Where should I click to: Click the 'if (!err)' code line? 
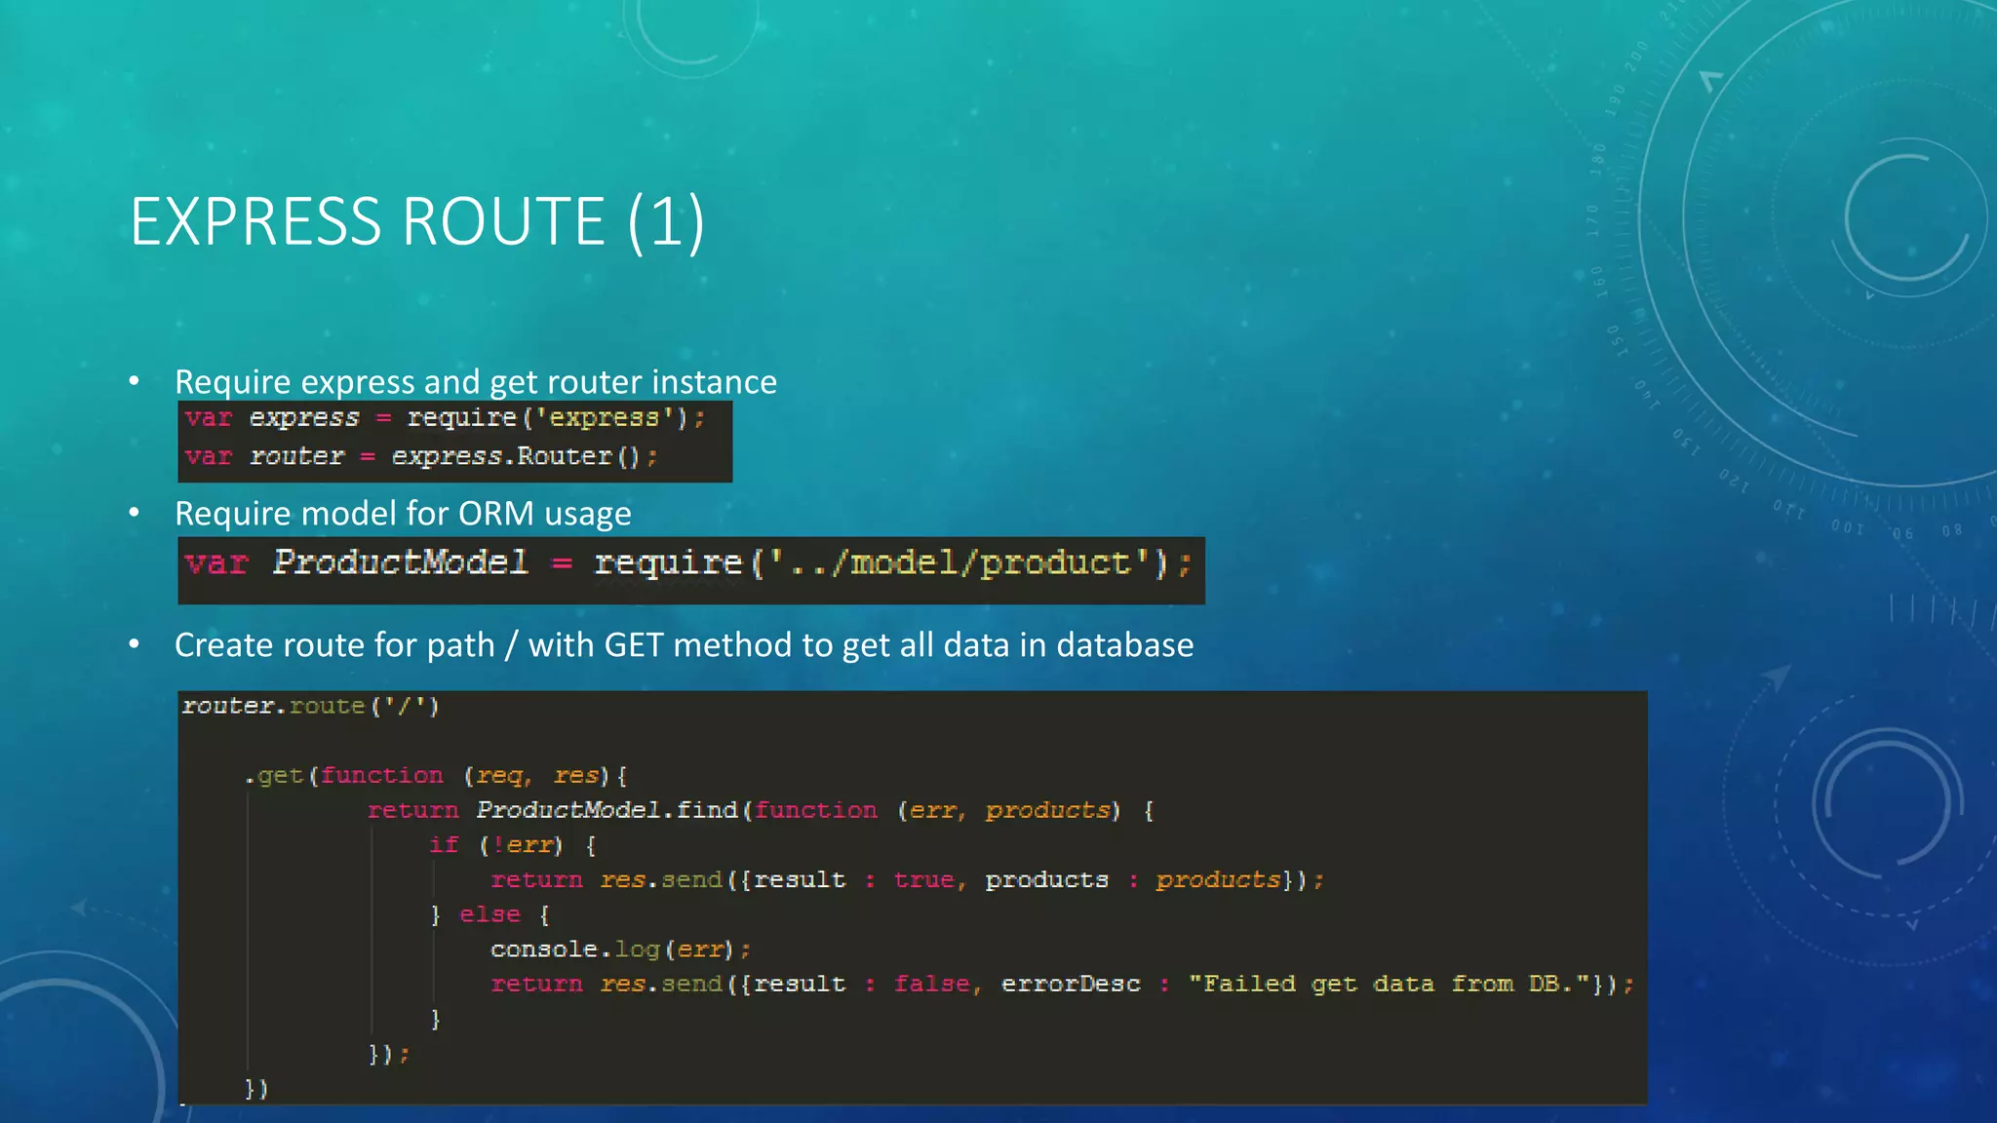click(x=511, y=845)
